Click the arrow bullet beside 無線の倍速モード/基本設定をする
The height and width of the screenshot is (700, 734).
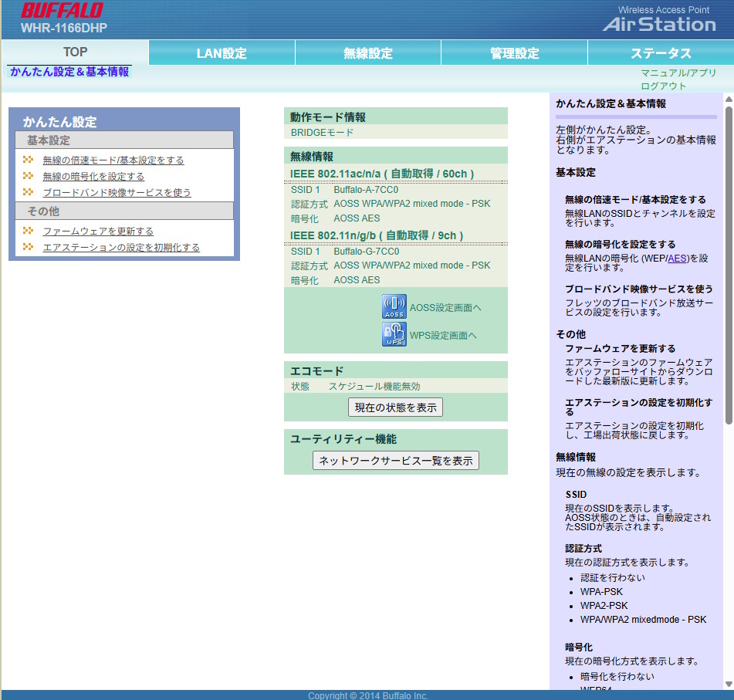(28, 160)
